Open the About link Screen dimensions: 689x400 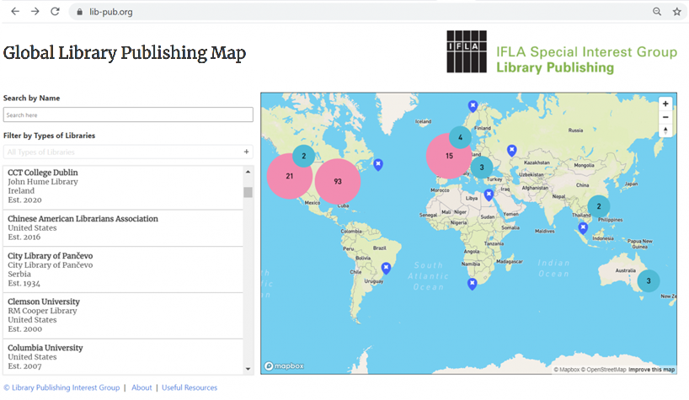(142, 387)
